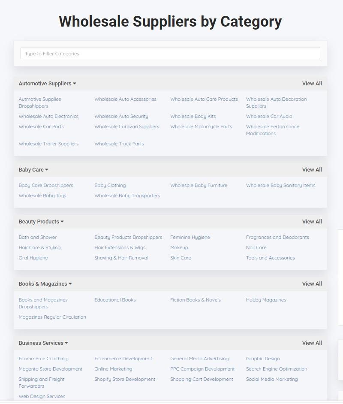Viewport: 343px width, 404px height.
Task: Open Hair Extensions & Wigs category
Action: (120, 247)
